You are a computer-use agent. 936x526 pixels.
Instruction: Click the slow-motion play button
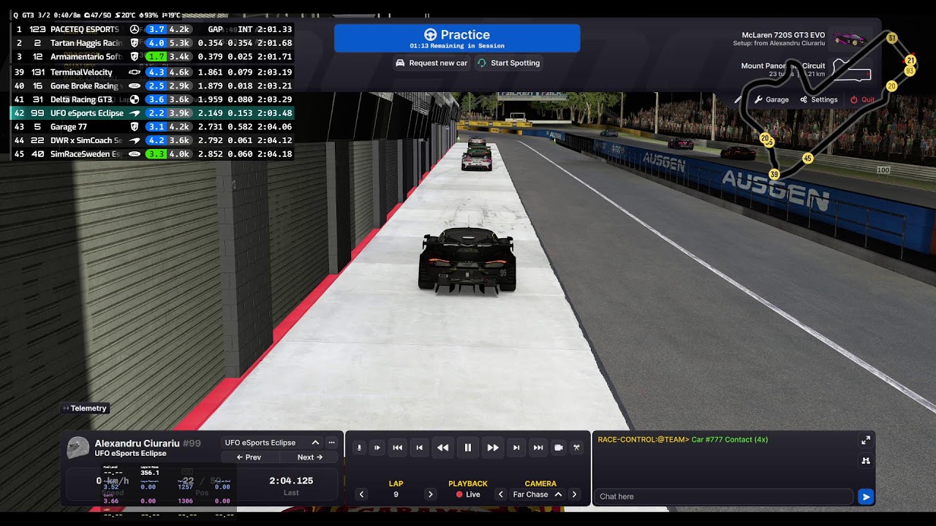(x=377, y=448)
